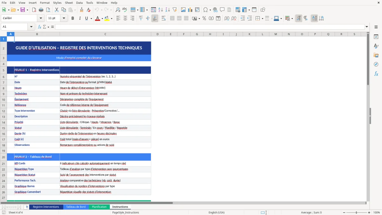The width and height of the screenshot is (382, 215).
Task: Switch to Registre Interventions sheet tab
Action: point(46,207)
